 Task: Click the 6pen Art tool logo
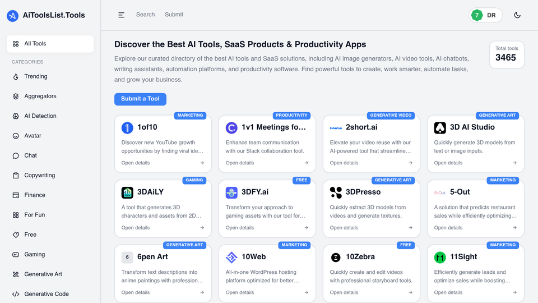pos(127,258)
